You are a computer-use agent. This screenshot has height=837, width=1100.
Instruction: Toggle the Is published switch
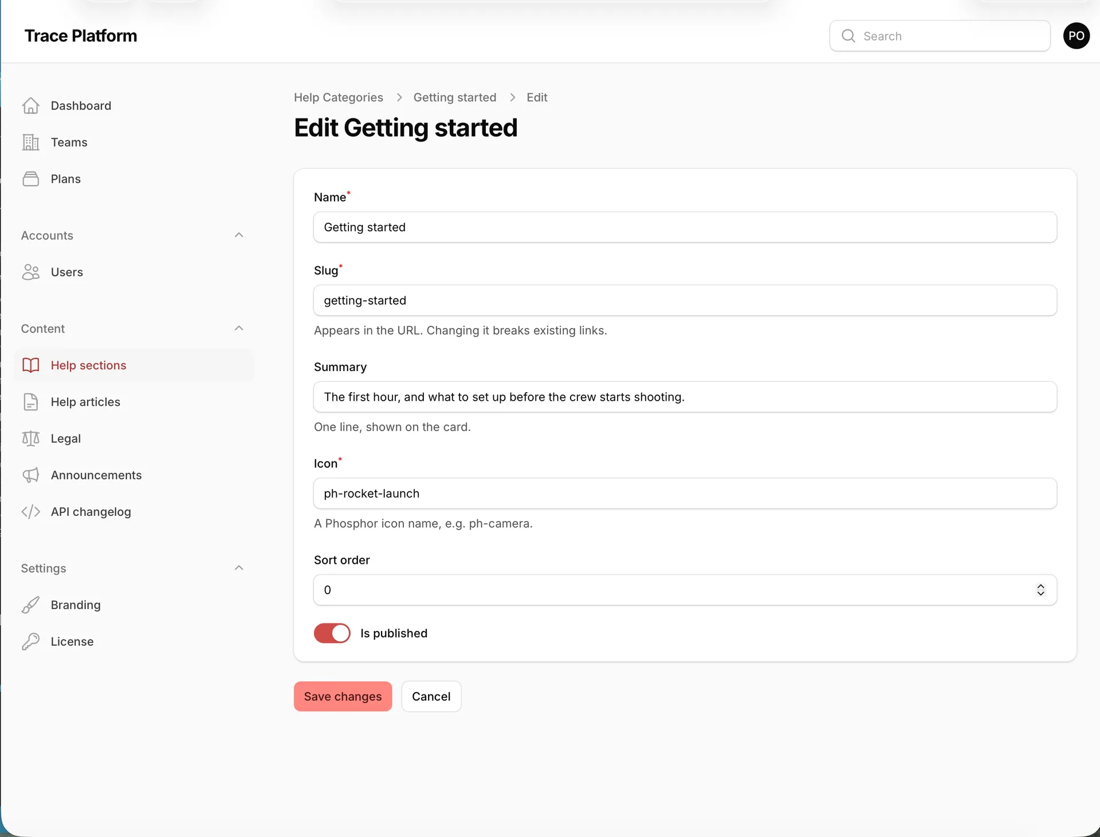click(332, 633)
